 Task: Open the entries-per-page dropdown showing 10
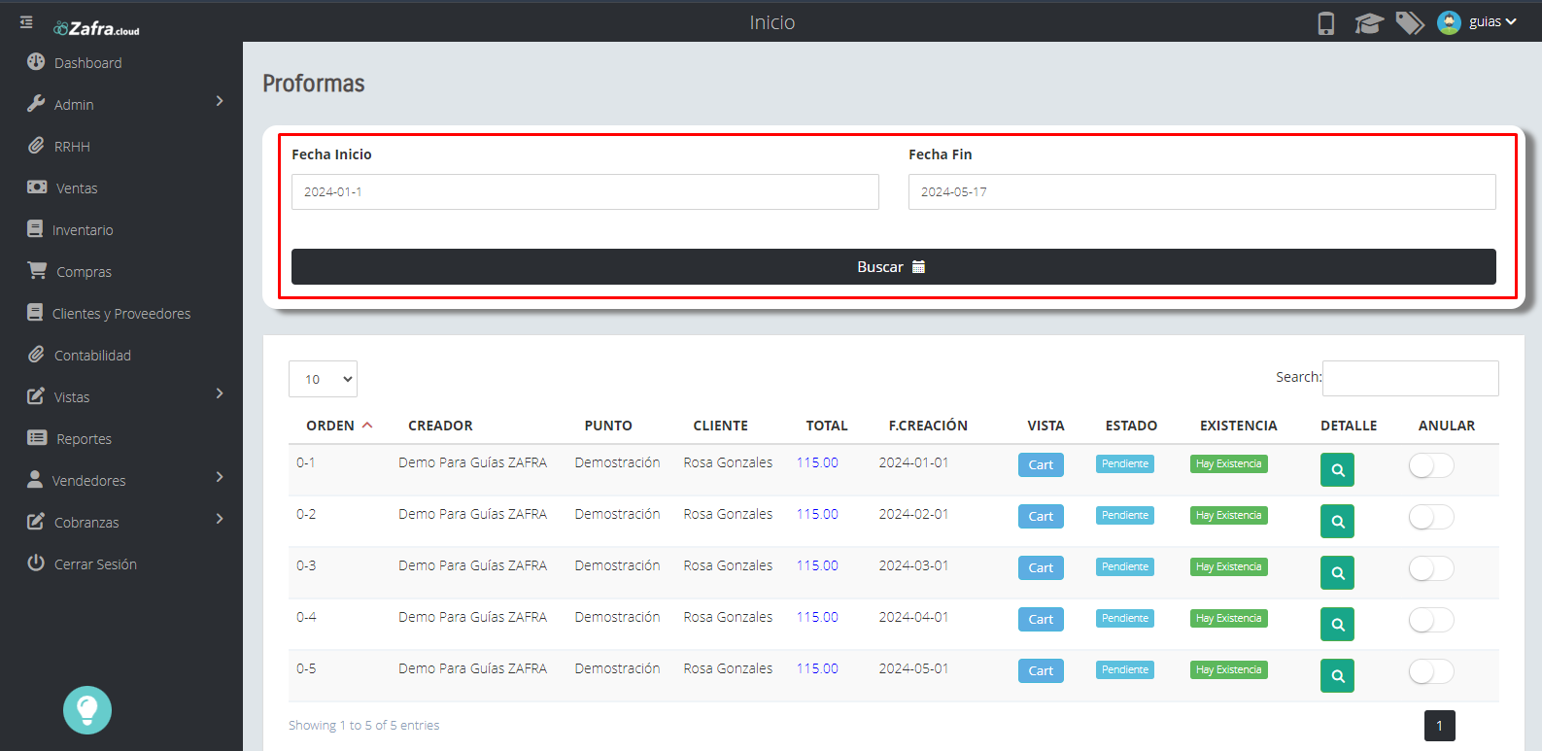[323, 379]
